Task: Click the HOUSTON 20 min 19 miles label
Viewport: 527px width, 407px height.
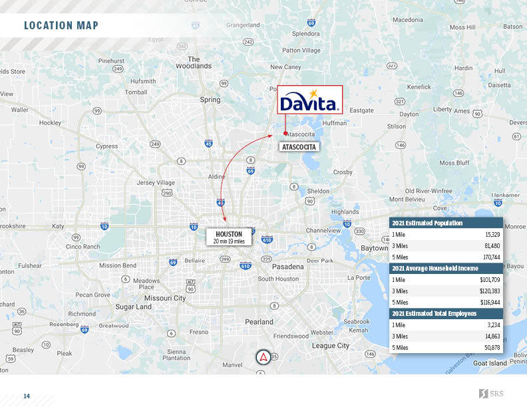Action: point(229,237)
